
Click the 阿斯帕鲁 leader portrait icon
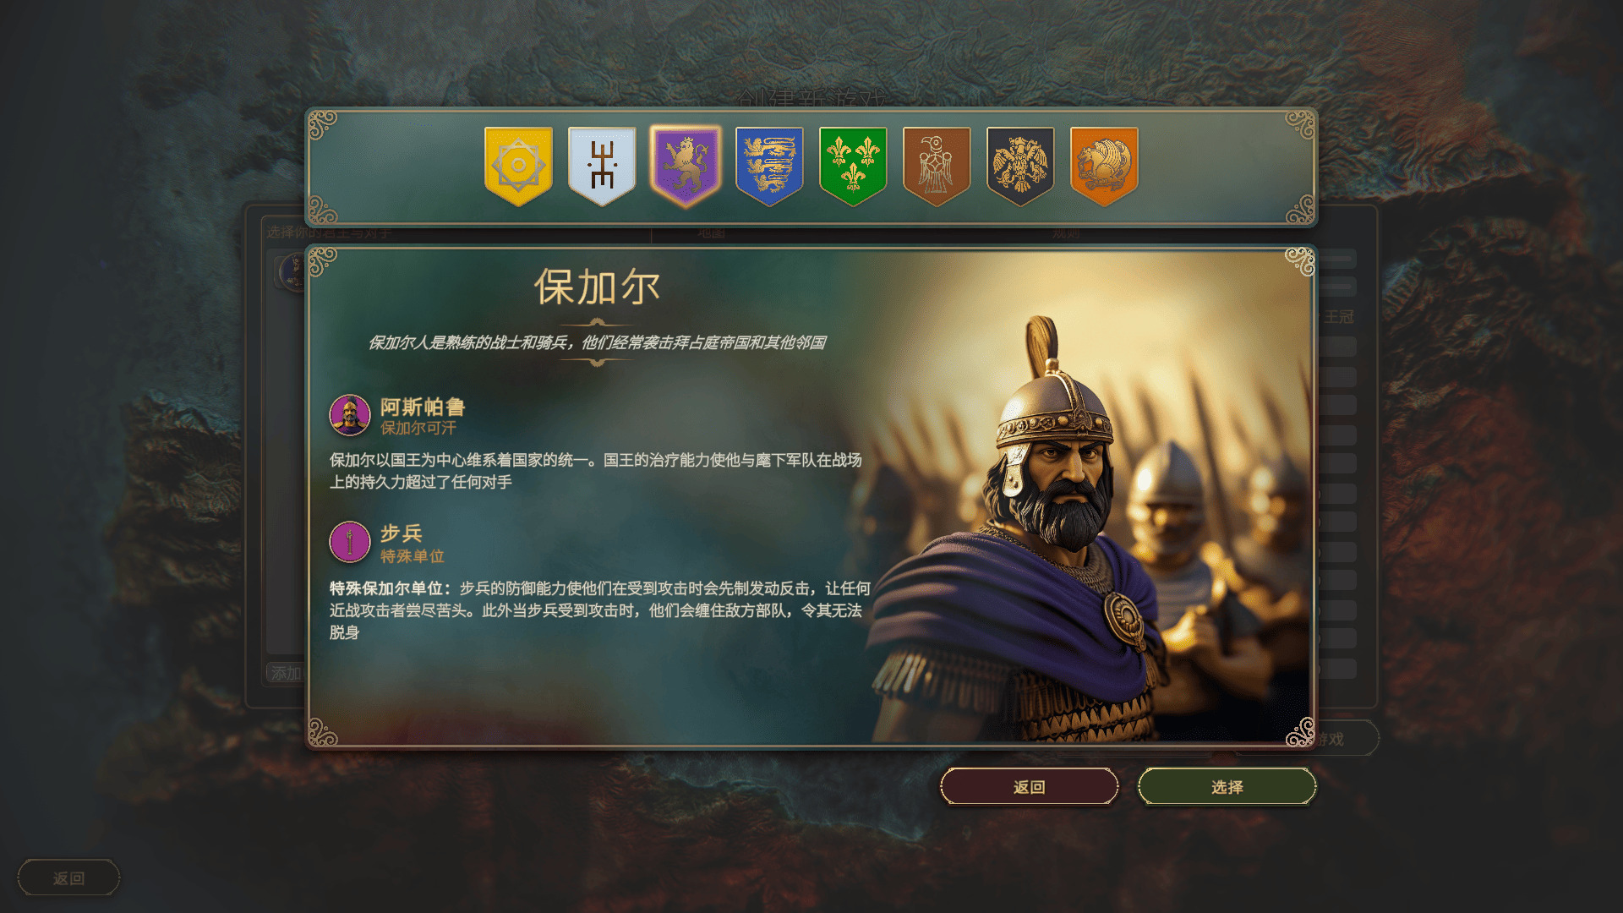(x=350, y=415)
